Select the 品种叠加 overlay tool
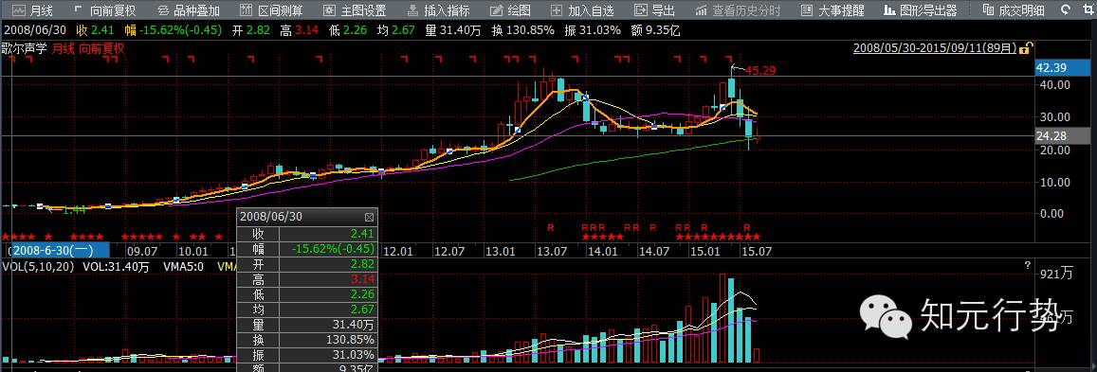The image size is (1097, 372). pyautogui.click(x=189, y=10)
